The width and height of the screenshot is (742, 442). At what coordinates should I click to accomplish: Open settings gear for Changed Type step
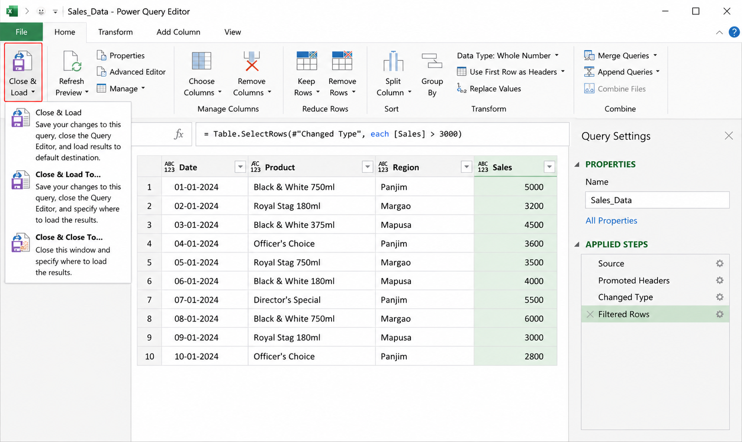click(x=720, y=297)
